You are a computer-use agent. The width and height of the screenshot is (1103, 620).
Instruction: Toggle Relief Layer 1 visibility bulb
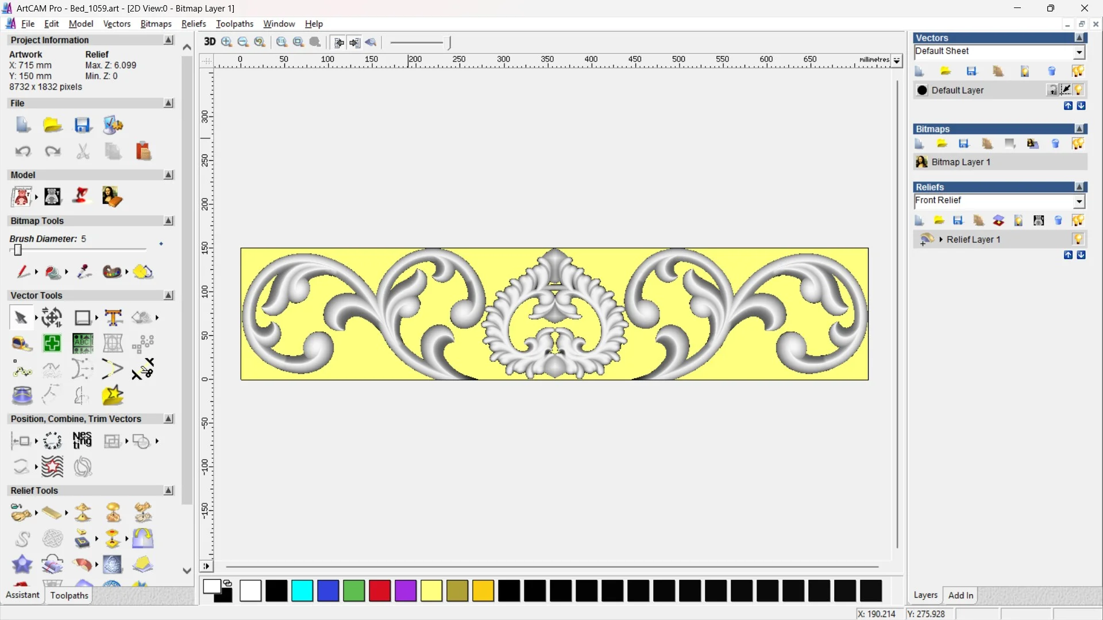(1078, 239)
